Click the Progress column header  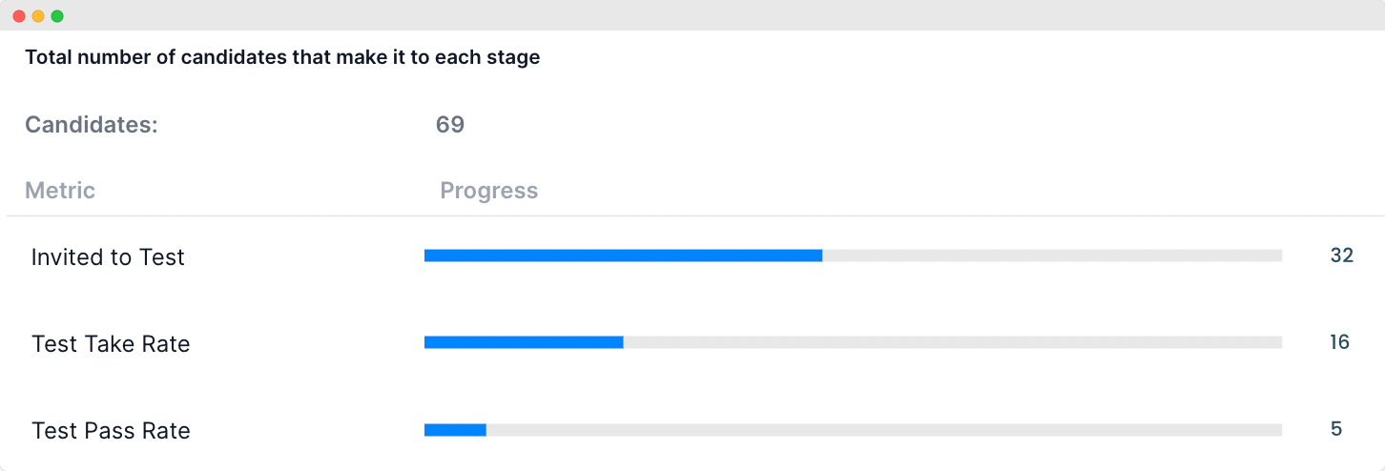[x=489, y=191]
